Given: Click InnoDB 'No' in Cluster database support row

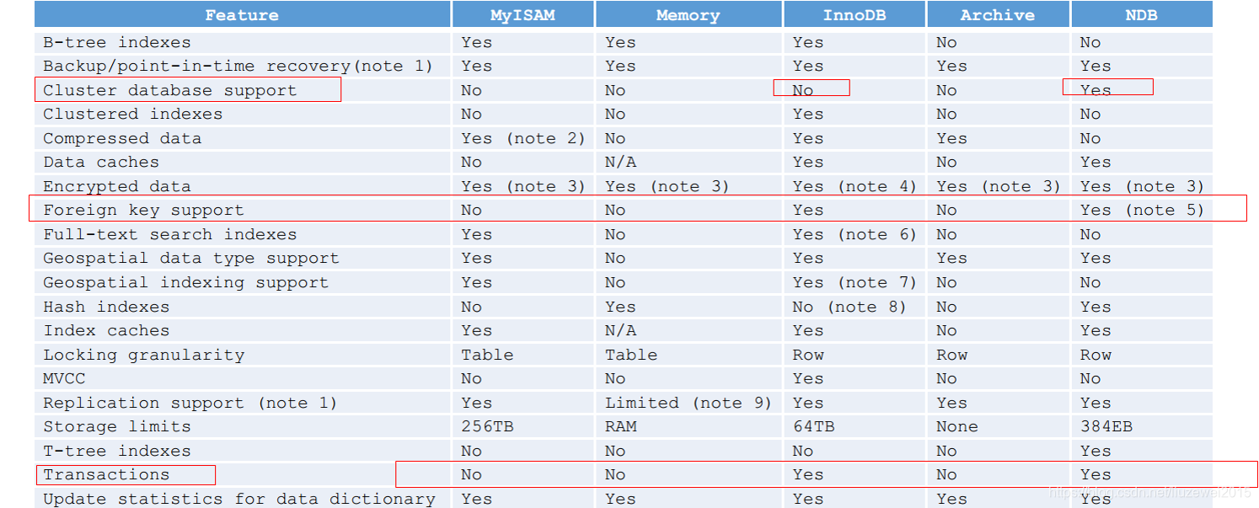Looking at the screenshot, I should (x=803, y=90).
